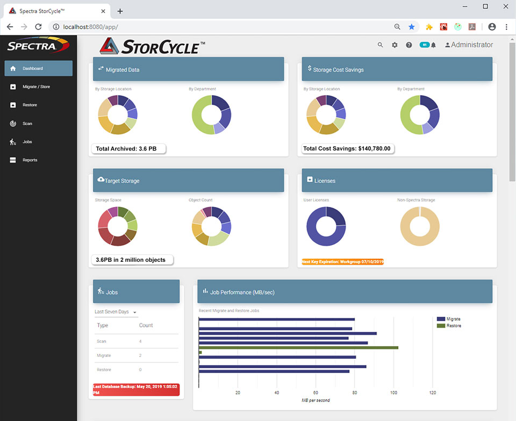Screen dimensions: 516x421
Task: Click the Target Storage cloud icon
Action: point(101,180)
